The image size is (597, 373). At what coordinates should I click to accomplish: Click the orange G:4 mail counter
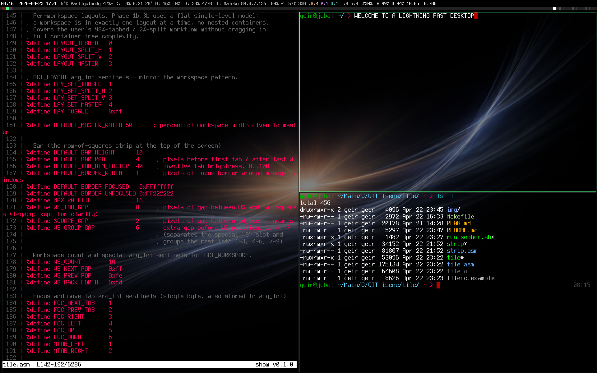(x=314, y=3)
